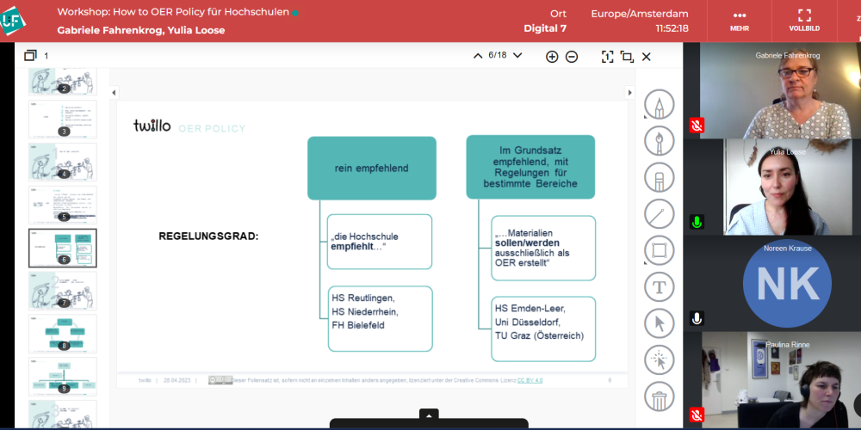
Task: Click the 'Digital 7' location label
Action: [545, 28]
